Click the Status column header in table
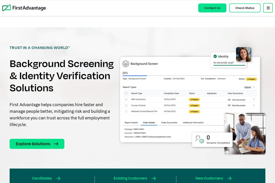Screen dimensions: 275x183 click(192, 93)
